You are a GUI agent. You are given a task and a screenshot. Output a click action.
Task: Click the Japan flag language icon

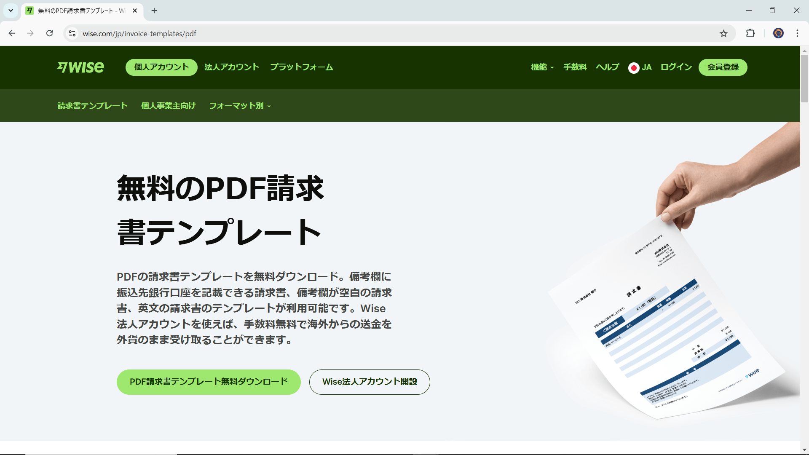click(x=633, y=68)
